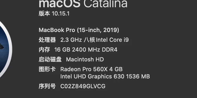Click Intel UHD Graphics 630 1536 MB text
This screenshot has width=197, height=98.
(x=105, y=77)
